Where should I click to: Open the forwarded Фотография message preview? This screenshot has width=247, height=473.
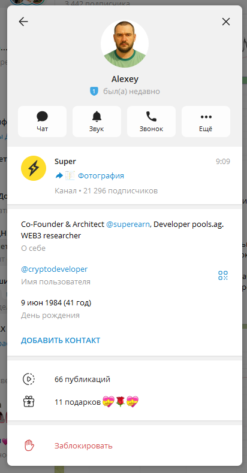coord(101,176)
